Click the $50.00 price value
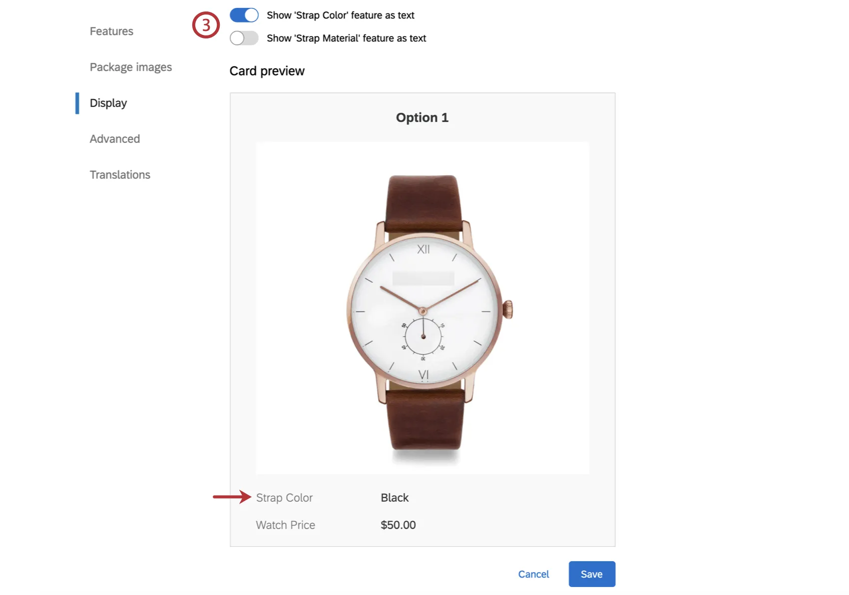The width and height of the screenshot is (849, 595). pos(398,525)
